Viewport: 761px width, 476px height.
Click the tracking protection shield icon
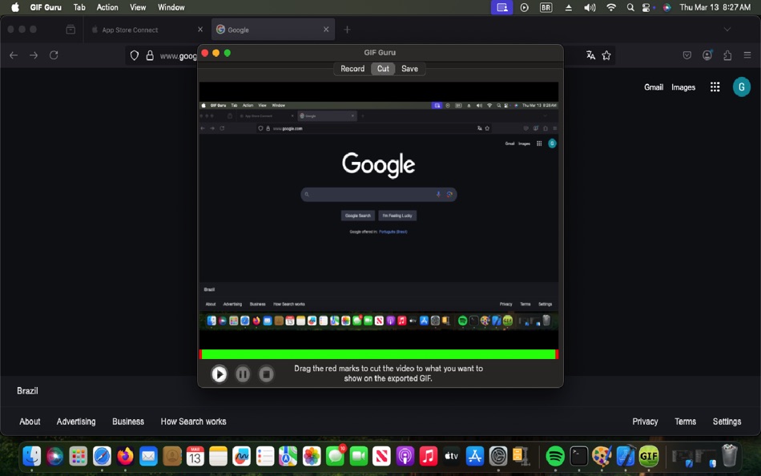coord(135,56)
